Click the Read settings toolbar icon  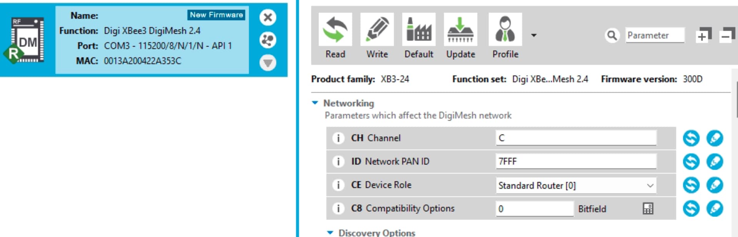[335, 29]
